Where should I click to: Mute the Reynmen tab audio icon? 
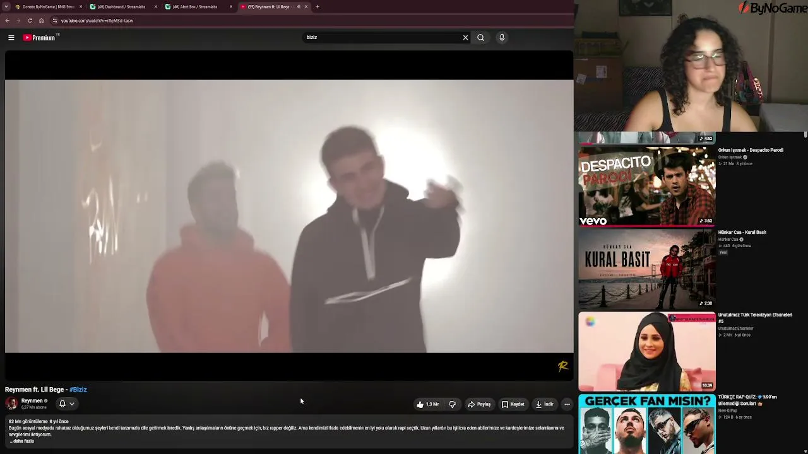click(x=298, y=7)
